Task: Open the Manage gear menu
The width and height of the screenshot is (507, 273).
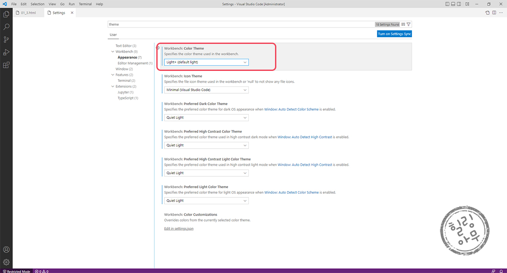Action: point(6,262)
